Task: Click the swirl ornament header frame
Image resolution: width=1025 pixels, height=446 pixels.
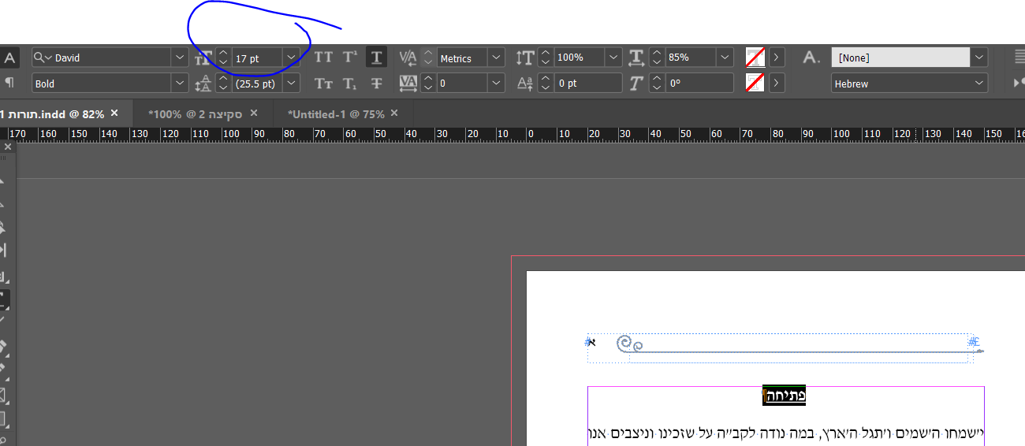Action: [x=781, y=348]
